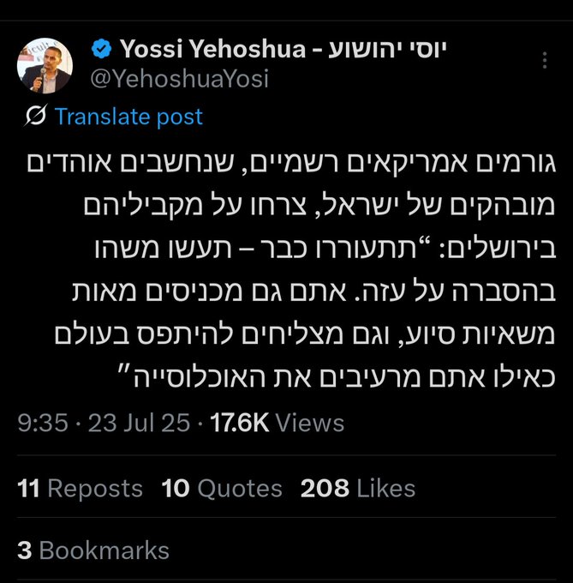The height and width of the screenshot is (583, 573).
Task: Click the 9:35 post timestamp
Action: point(42,423)
